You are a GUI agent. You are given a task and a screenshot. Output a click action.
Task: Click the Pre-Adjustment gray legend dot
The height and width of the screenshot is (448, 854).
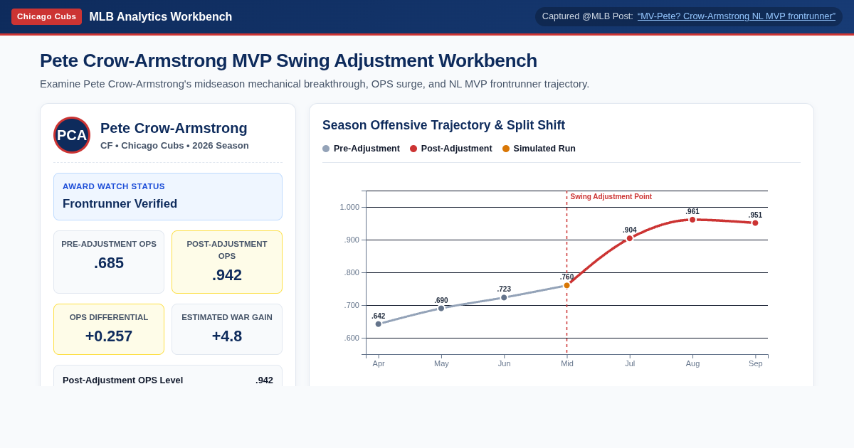click(x=326, y=149)
